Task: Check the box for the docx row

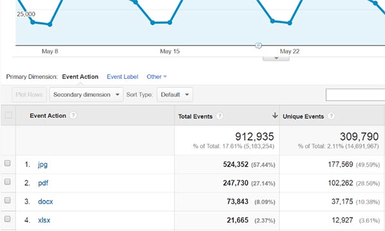Action: click(x=7, y=200)
